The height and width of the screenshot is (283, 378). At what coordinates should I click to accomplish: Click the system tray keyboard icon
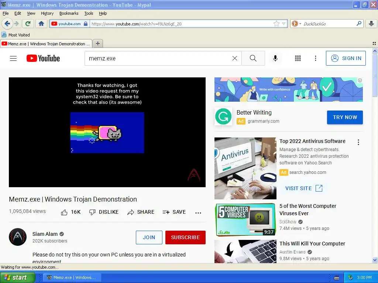(337, 278)
